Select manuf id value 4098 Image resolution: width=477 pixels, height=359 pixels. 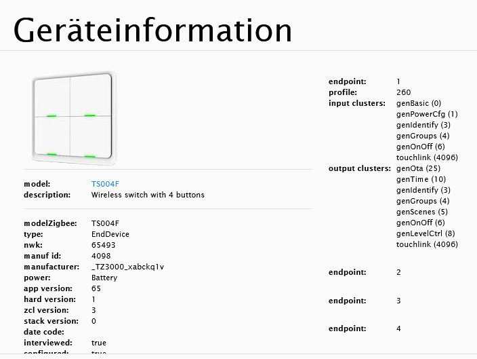pyautogui.click(x=101, y=256)
